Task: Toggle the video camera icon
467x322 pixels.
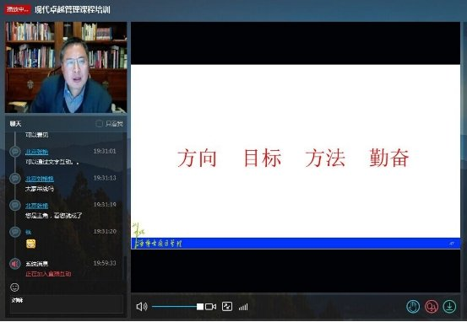Action: tap(211, 307)
